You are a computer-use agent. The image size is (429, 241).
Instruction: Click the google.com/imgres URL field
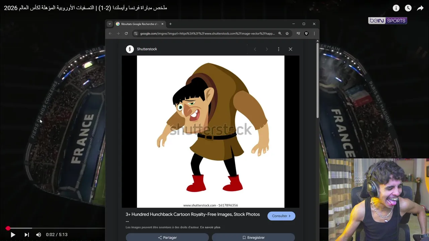pos(207,33)
